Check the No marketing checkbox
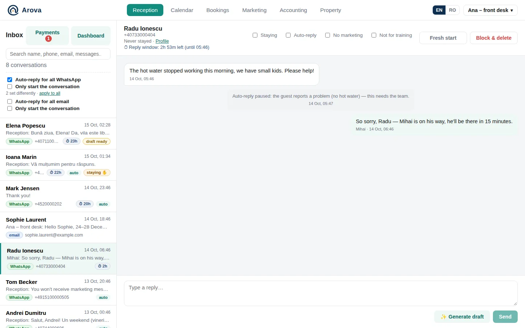 point(327,35)
